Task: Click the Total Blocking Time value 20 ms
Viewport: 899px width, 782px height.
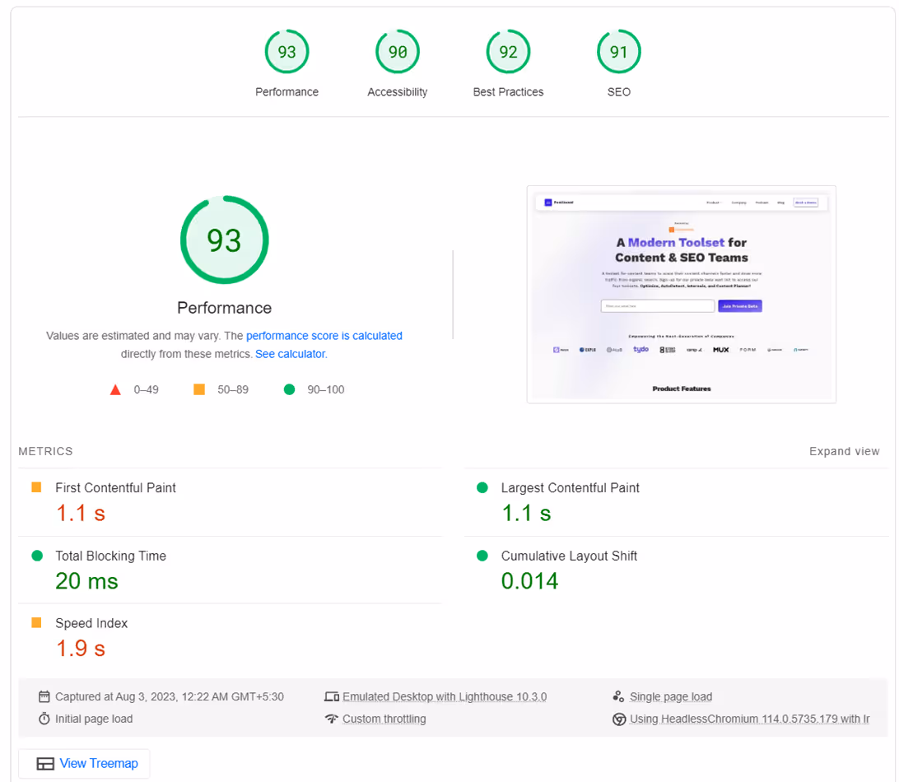Action: pyautogui.click(x=86, y=581)
